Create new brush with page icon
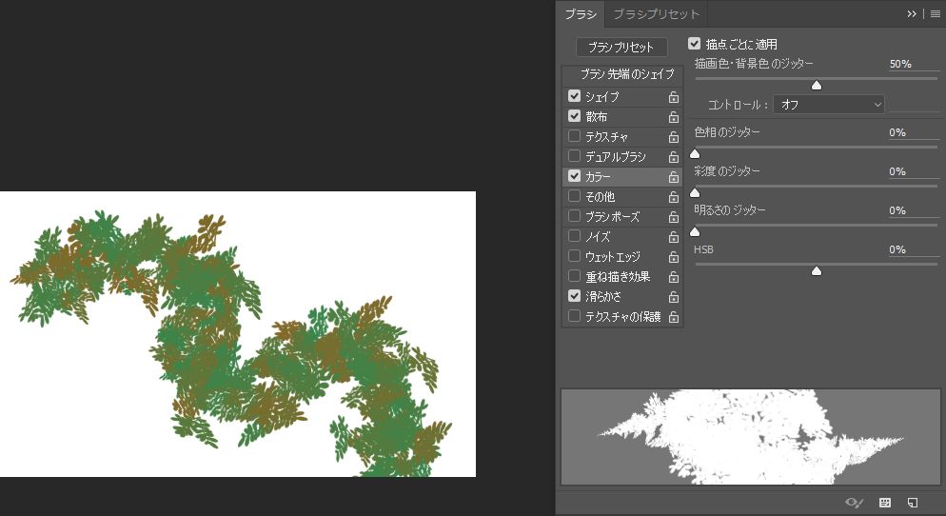This screenshot has width=946, height=516. (x=913, y=502)
